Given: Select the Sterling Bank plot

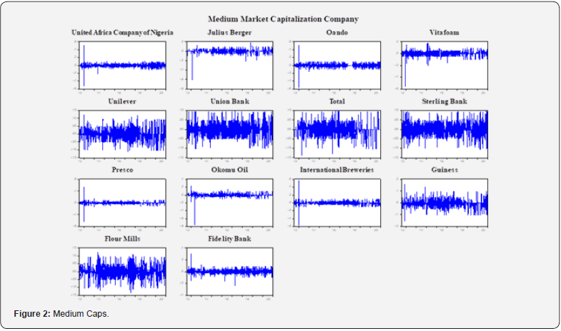Looking at the screenshot, I should pos(444,133).
